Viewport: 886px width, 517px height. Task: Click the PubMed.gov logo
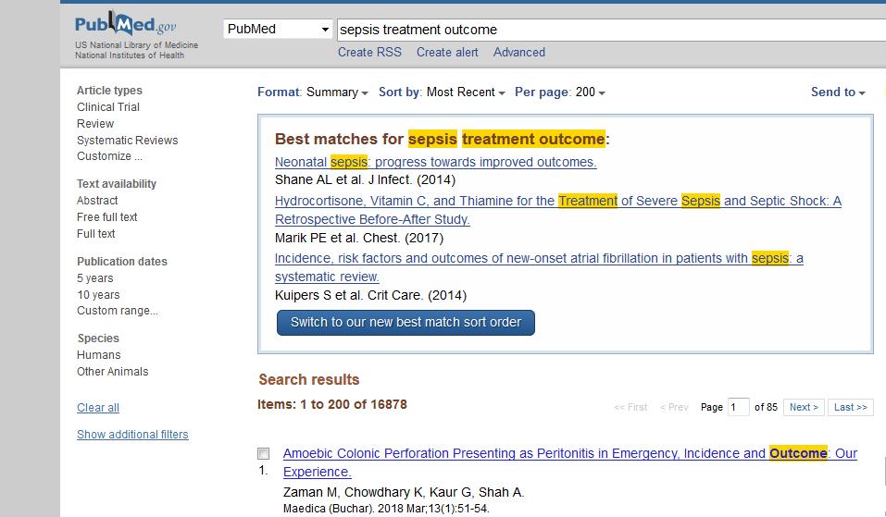pyautogui.click(x=125, y=24)
